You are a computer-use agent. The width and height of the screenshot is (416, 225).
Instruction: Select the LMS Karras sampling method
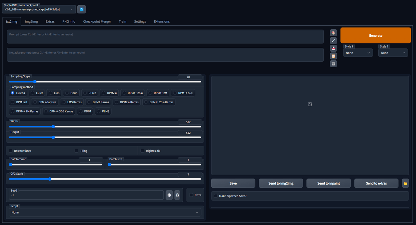71,102
